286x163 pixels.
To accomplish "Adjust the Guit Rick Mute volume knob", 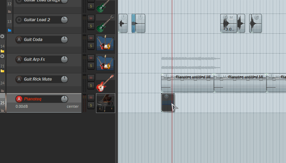I will [x=64, y=79].
